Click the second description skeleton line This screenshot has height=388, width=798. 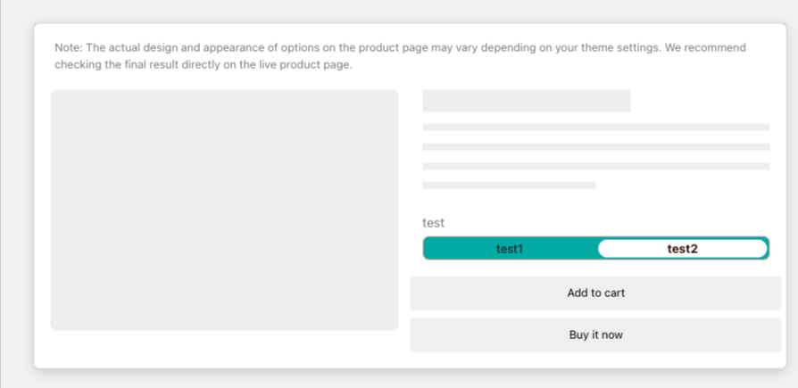tap(595, 146)
